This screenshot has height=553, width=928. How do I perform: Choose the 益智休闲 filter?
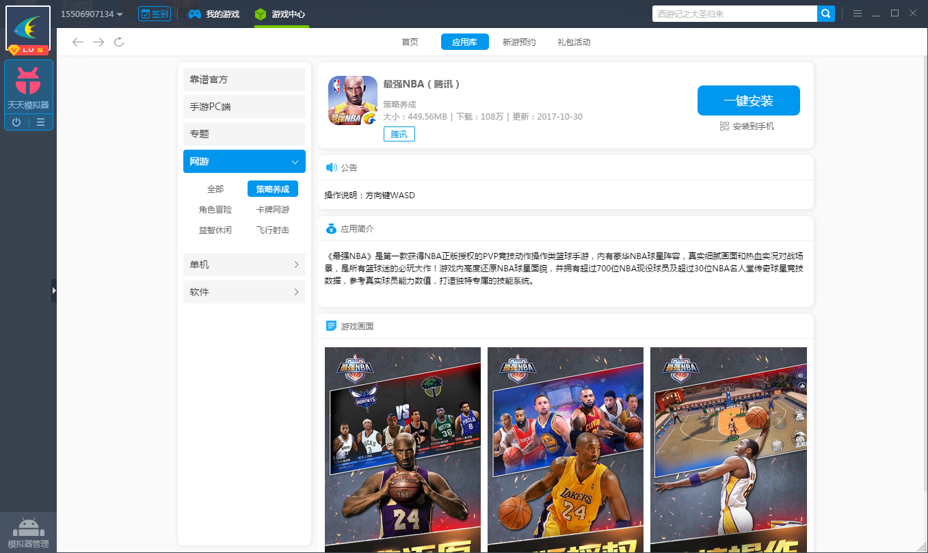(215, 230)
